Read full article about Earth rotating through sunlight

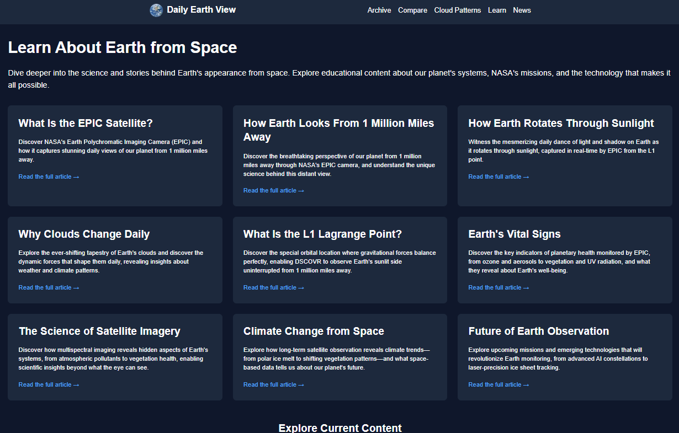tap(498, 177)
